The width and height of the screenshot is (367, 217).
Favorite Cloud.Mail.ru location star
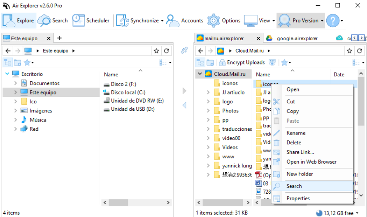[x=349, y=51]
